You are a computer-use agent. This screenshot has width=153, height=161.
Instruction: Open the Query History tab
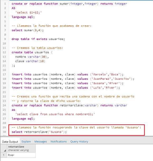tap(79, 142)
